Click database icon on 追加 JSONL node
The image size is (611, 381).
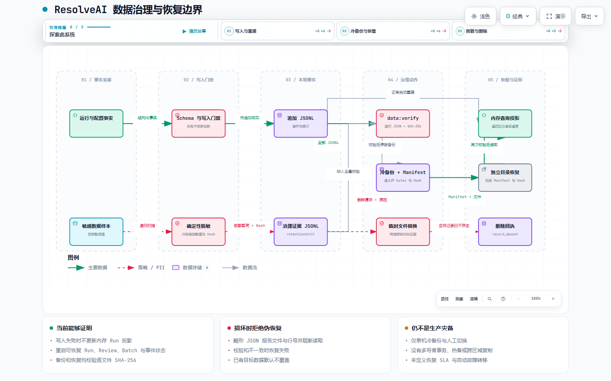coord(280,115)
